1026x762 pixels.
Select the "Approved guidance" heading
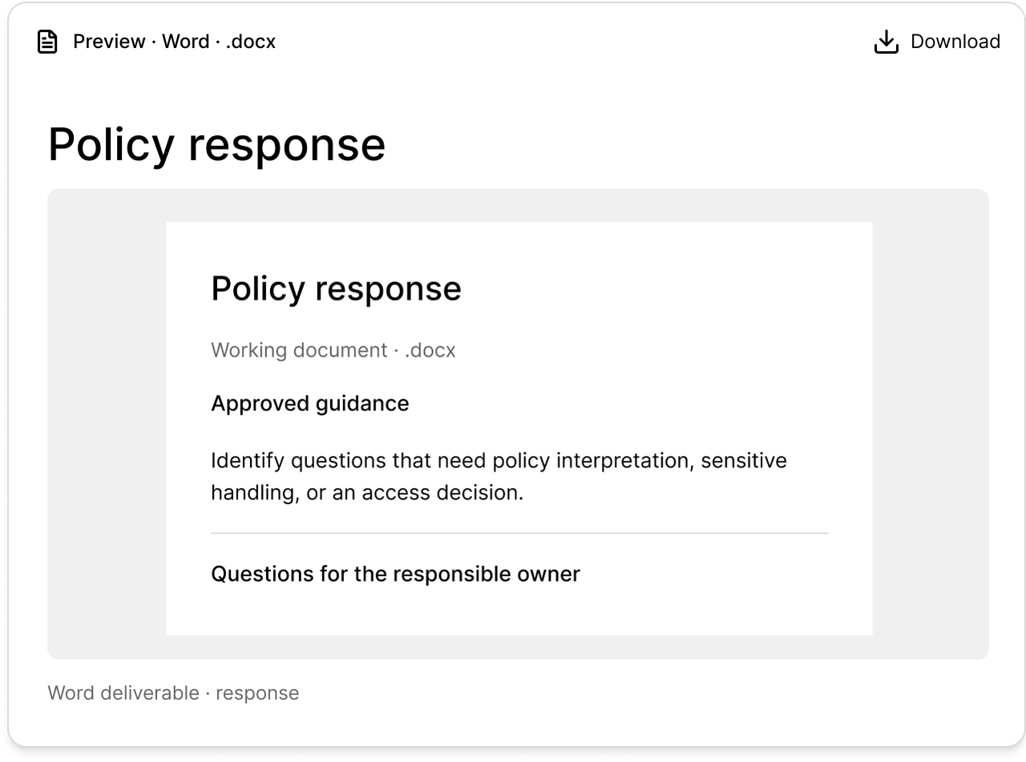[x=310, y=403]
